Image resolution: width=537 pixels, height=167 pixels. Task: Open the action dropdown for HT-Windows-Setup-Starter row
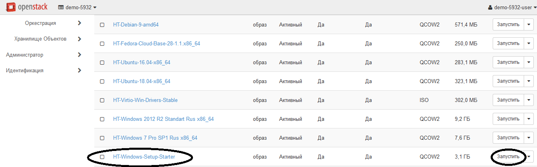point(529,157)
